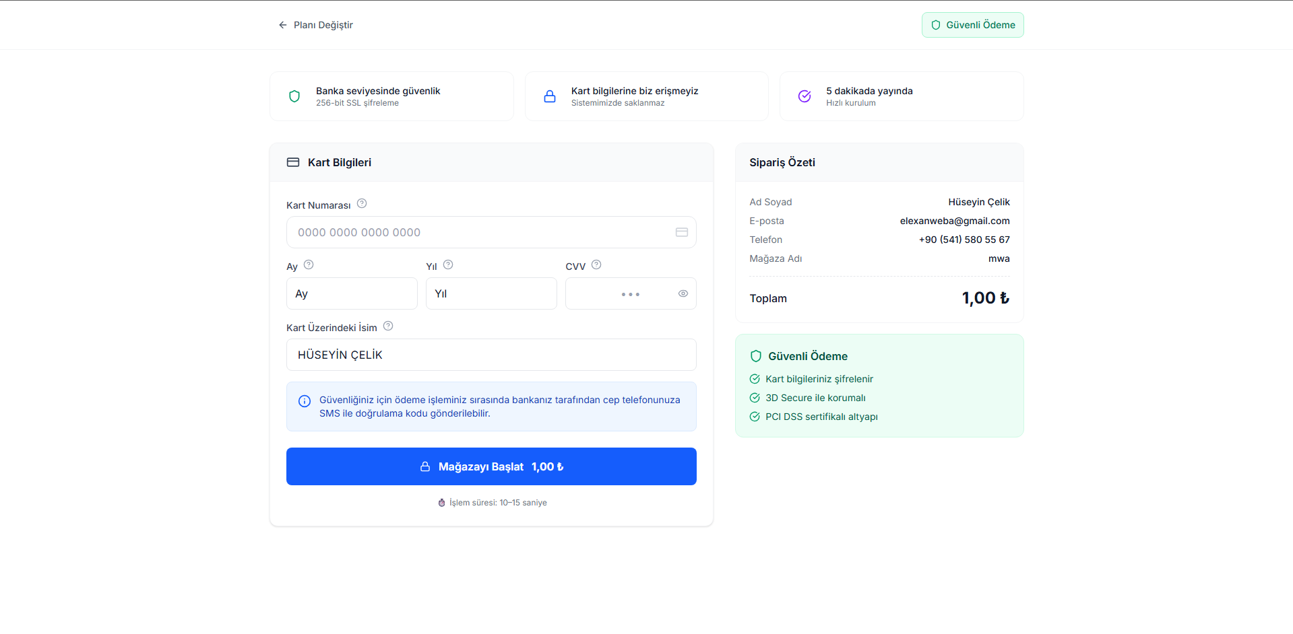Open the Ay month dropdown
1293x634 pixels.
[x=352, y=293]
